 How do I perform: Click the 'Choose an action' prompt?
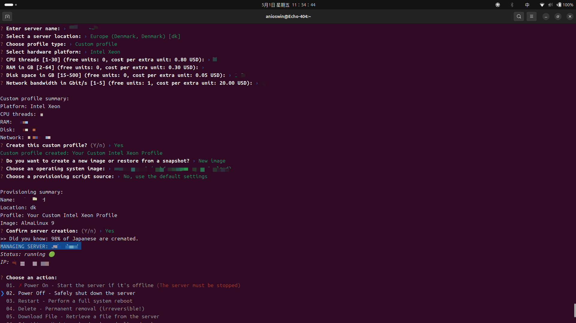(x=31, y=277)
